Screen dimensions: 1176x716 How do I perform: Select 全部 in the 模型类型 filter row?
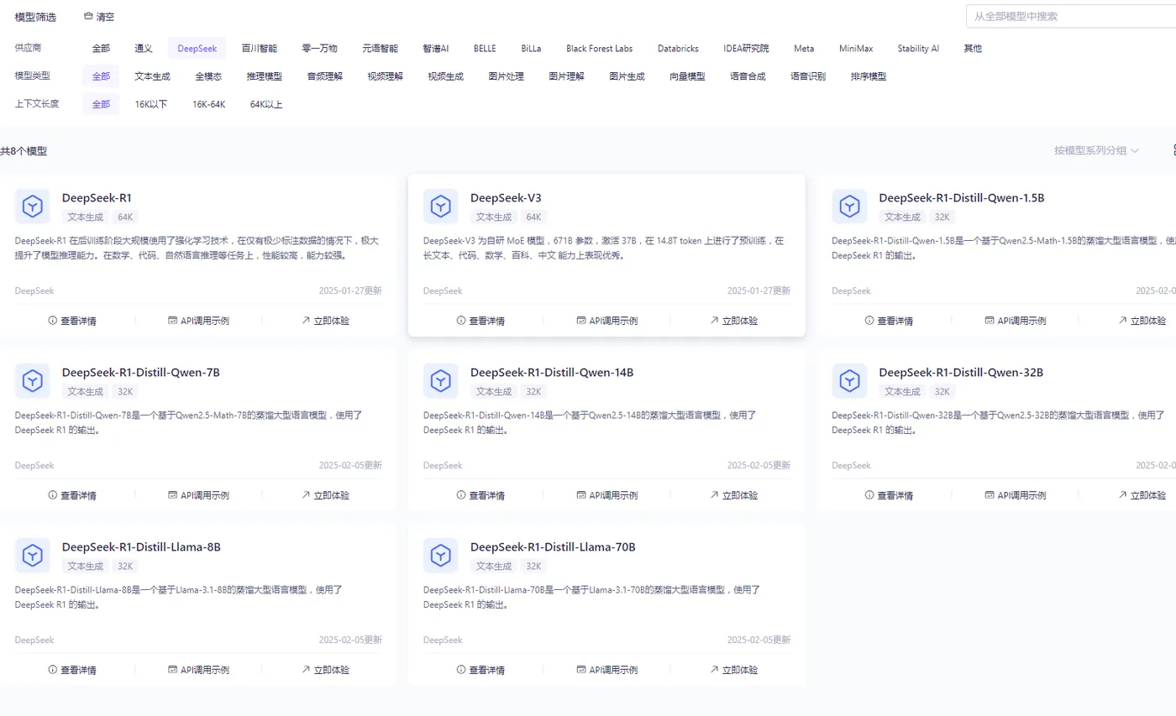101,76
